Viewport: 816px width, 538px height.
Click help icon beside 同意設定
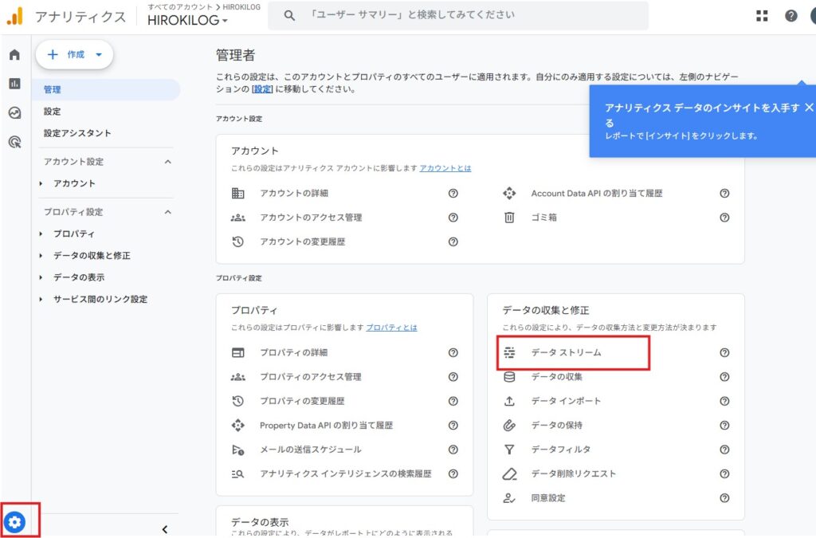click(x=724, y=498)
